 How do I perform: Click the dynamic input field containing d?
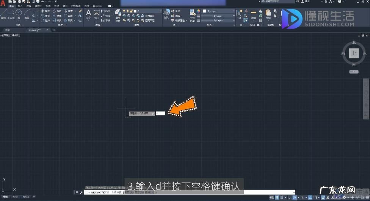(x=160, y=113)
